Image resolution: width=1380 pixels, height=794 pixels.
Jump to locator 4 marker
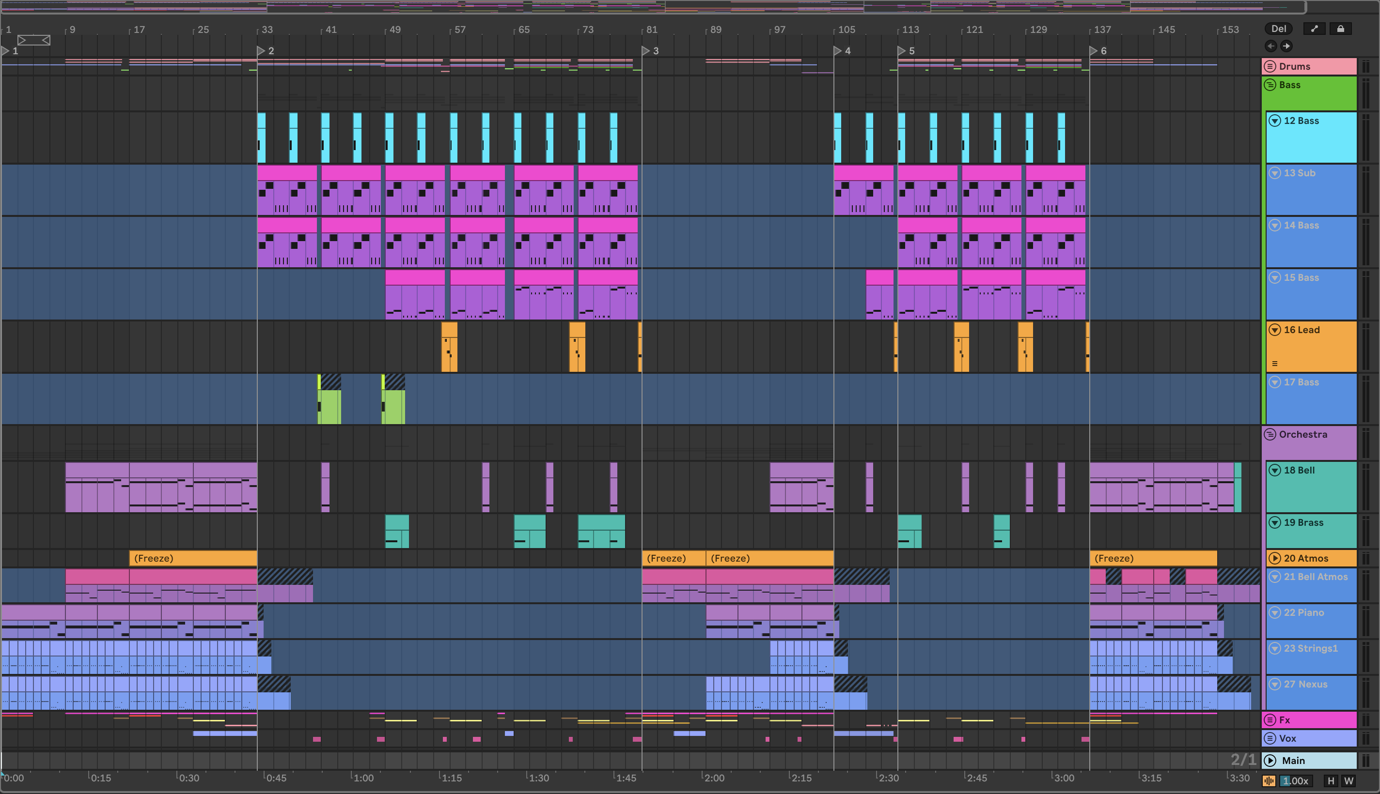point(838,51)
